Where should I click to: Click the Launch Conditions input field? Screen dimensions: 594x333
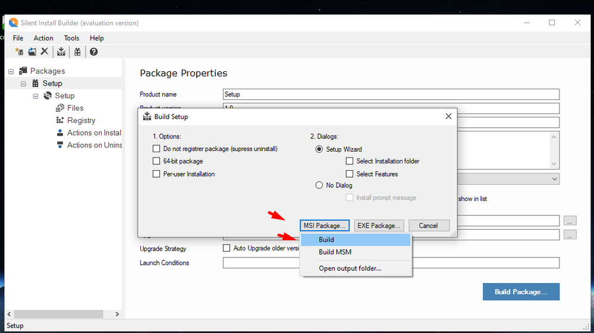point(391,263)
